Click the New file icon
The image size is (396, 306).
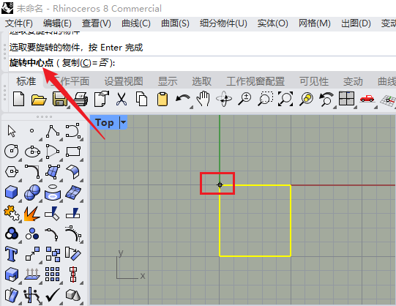tap(19, 99)
